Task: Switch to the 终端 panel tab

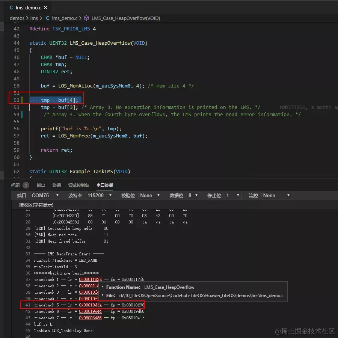Action: pyautogui.click(x=57, y=185)
